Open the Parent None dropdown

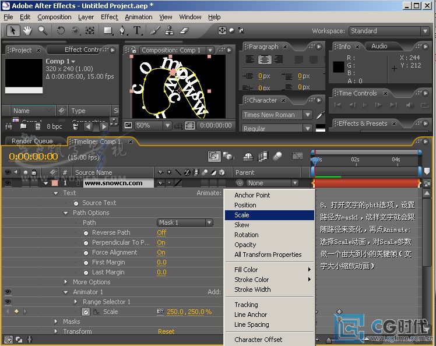click(x=272, y=183)
